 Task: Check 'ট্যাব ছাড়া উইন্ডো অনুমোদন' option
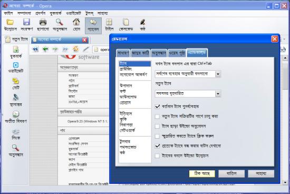coord(158,127)
